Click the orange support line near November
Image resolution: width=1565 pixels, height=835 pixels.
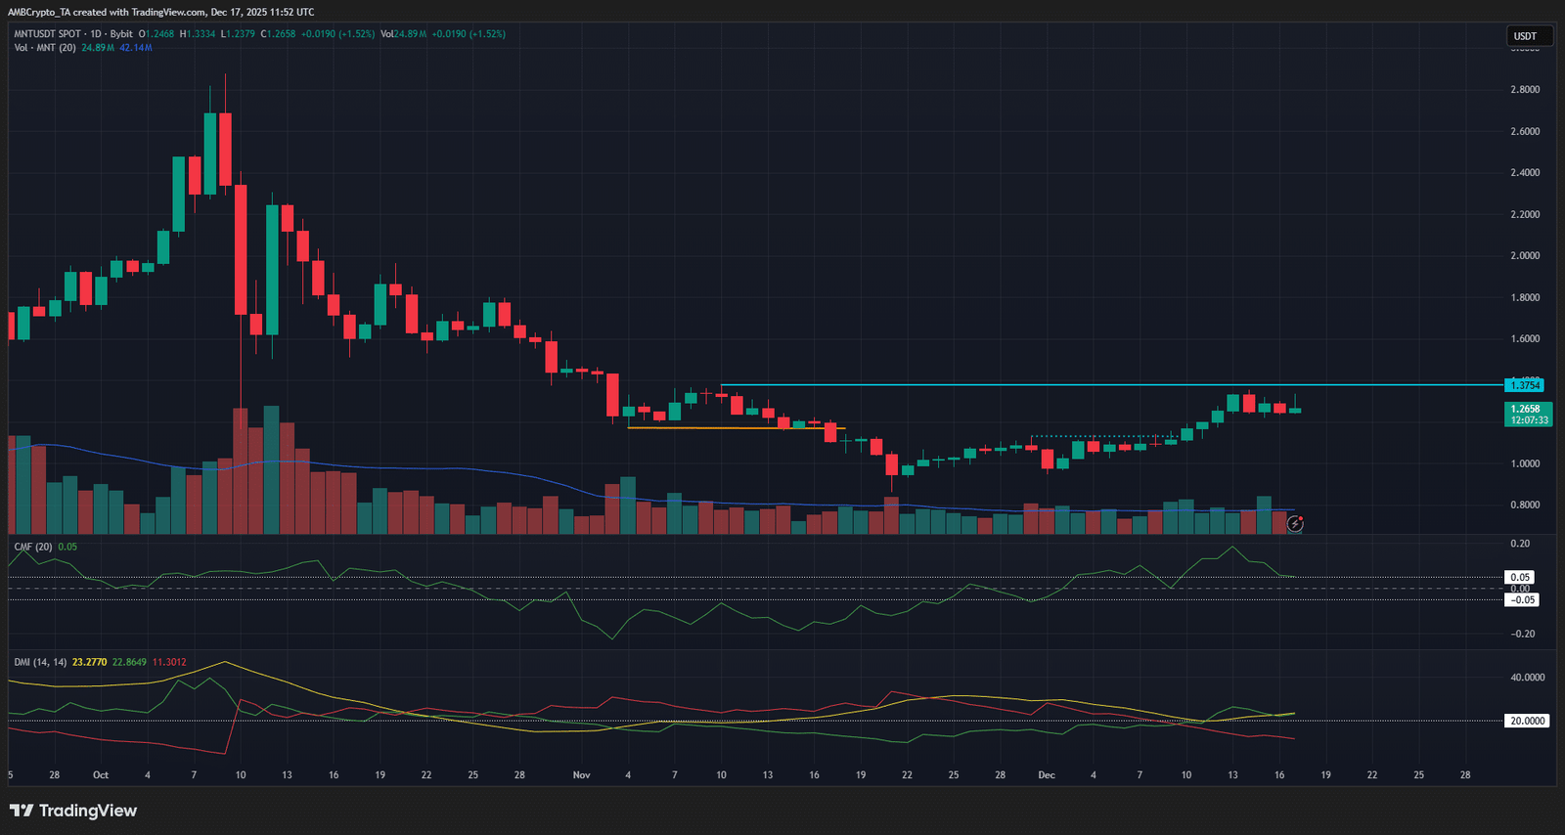pos(736,427)
